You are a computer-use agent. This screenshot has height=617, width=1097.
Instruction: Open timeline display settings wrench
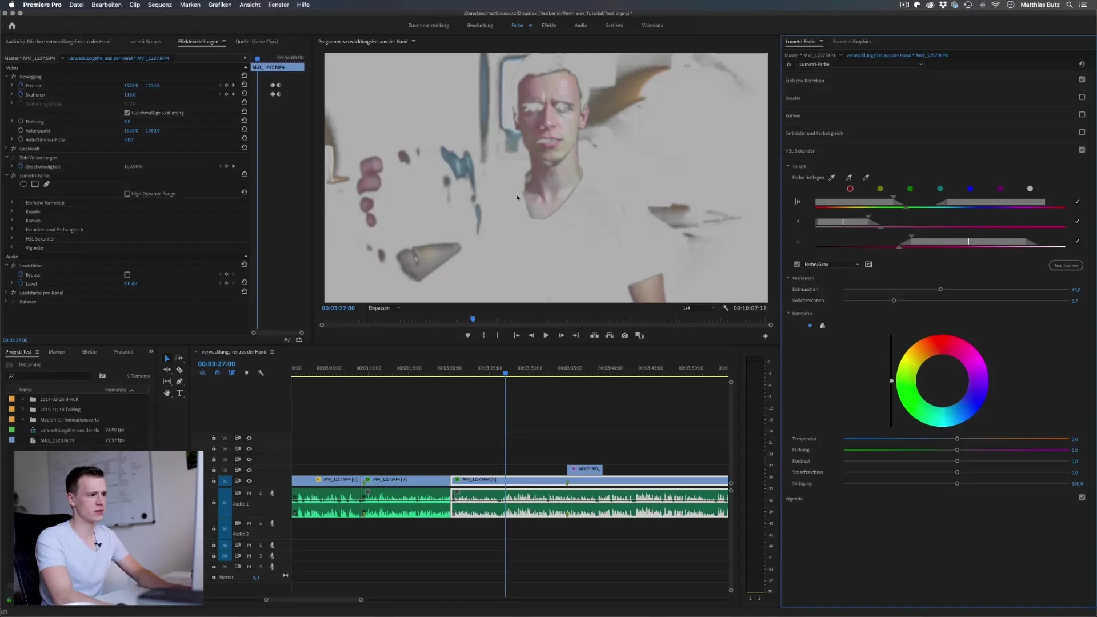pyautogui.click(x=261, y=372)
